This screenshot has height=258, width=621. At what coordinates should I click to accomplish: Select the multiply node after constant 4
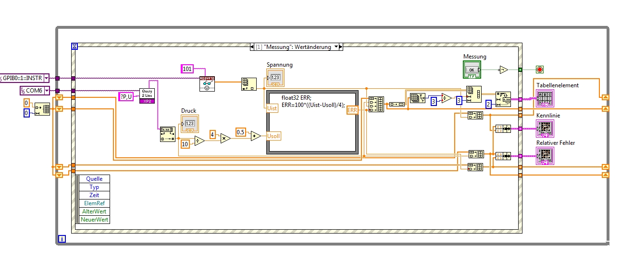(225, 138)
